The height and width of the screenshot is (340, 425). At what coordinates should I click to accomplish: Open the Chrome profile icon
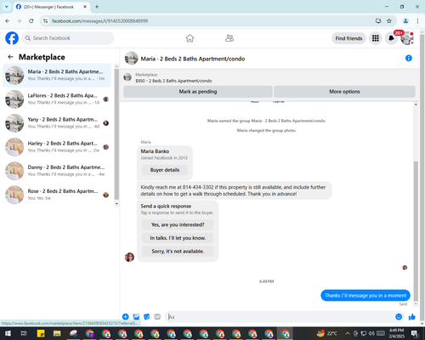(405, 21)
